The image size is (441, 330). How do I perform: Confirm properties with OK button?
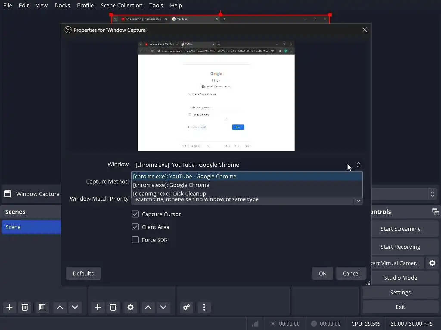coord(322,273)
